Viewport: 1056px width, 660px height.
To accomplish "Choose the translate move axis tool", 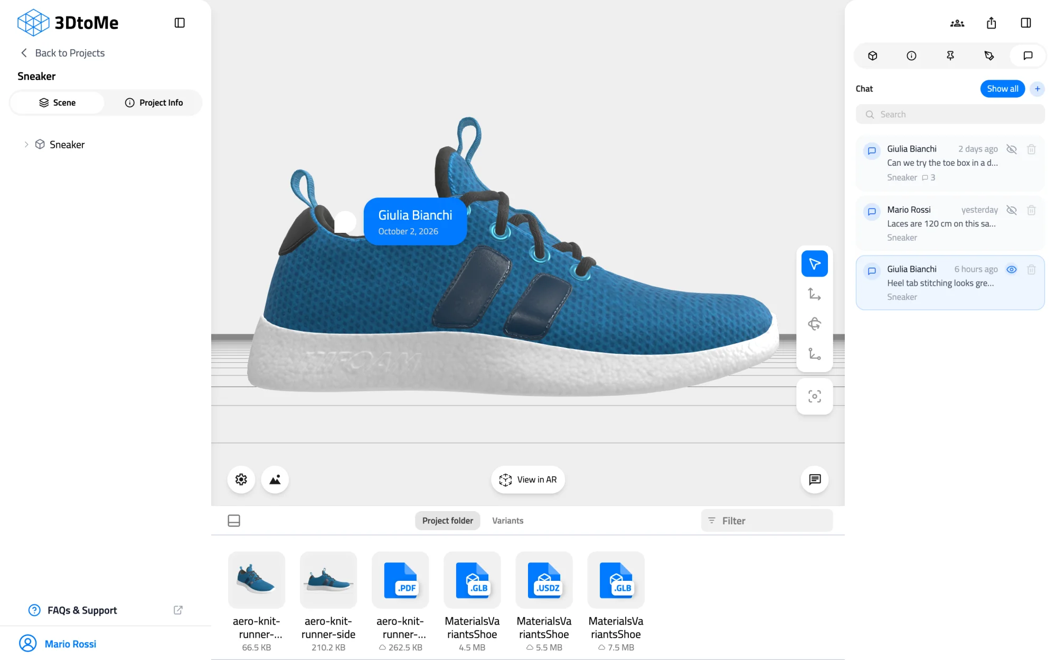I will point(815,294).
